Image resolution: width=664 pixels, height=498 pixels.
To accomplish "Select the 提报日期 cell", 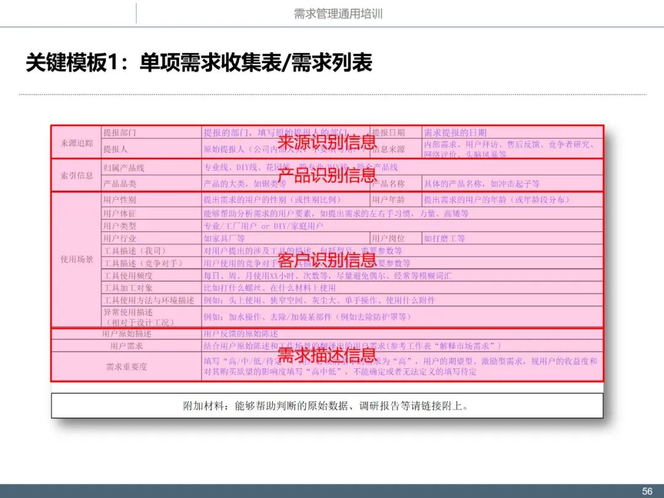I will tap(397, 133).
